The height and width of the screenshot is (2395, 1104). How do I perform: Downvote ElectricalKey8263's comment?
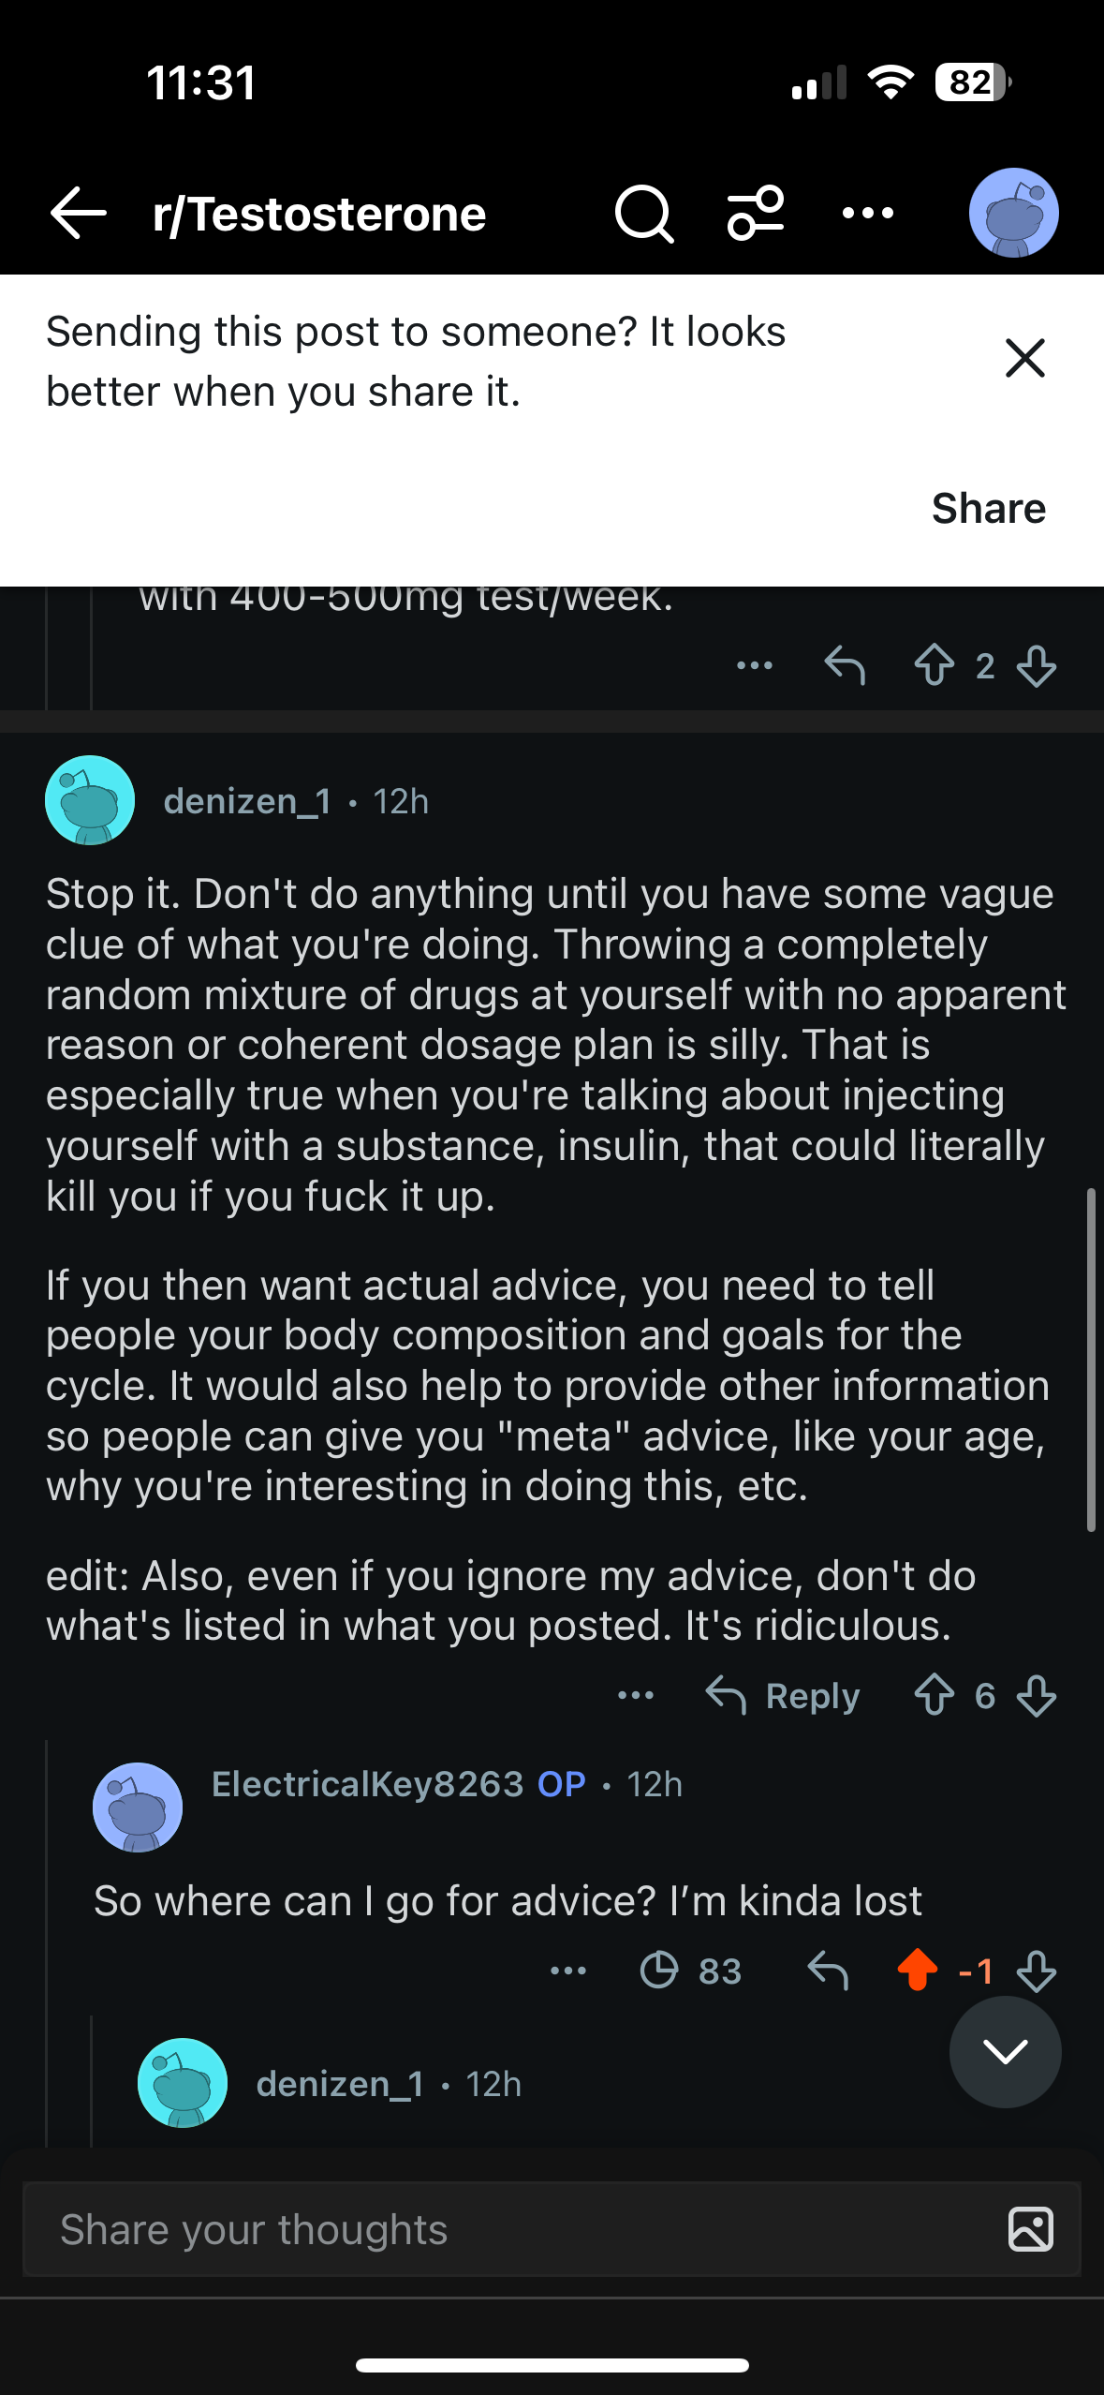pos(1037,1971)
